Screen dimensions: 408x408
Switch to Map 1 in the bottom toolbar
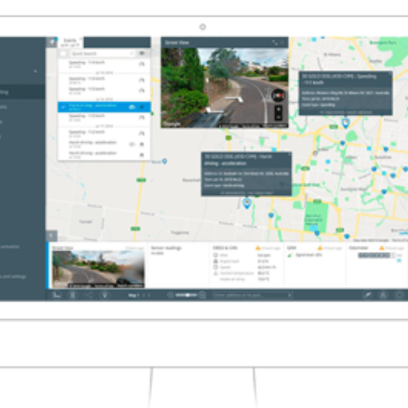point(134,295)
